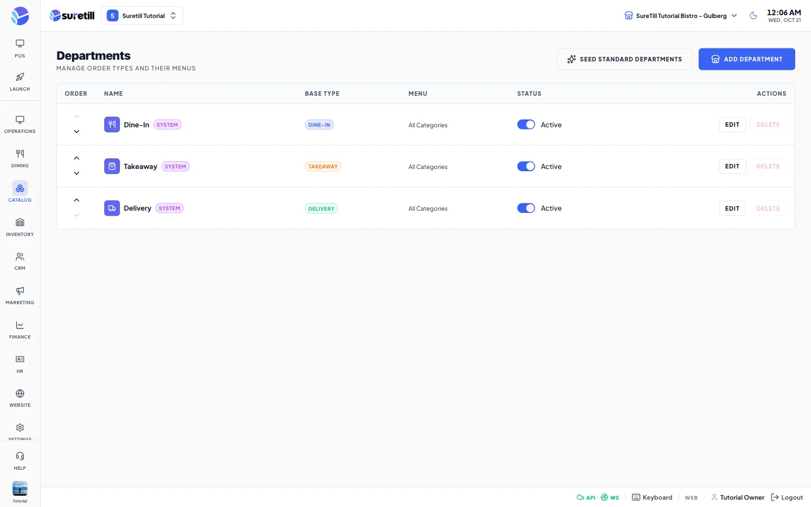Image resolution: width=811 pixels, height=507 pixels.
Task: Open the HR section
Action: [20, 364]
